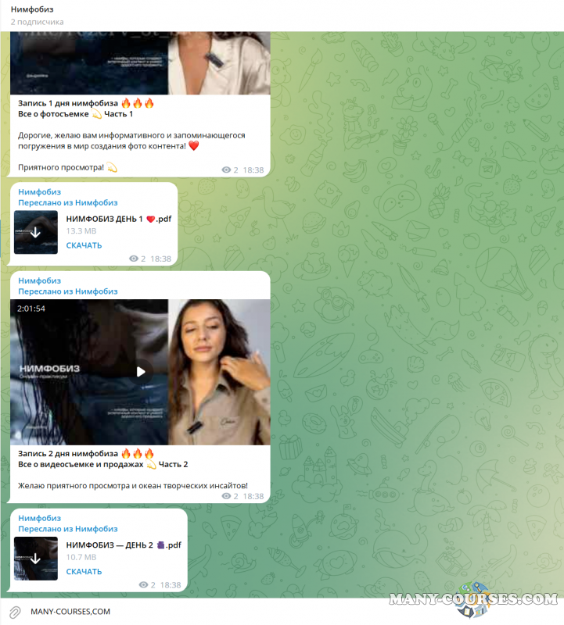Click the views eye icon under ДЕНЬ 2 PDF
The width and height of the screenshot is (564, 625).
[x=143, y=584]
